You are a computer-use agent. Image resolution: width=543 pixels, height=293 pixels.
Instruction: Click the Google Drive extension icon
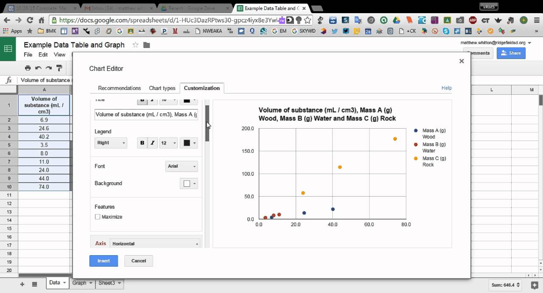click(x=396, y=20)
